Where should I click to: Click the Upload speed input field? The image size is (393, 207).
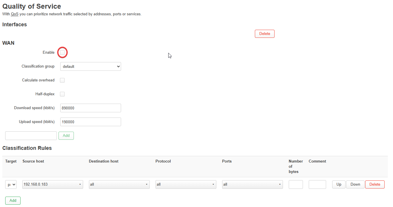pos(90,122)
